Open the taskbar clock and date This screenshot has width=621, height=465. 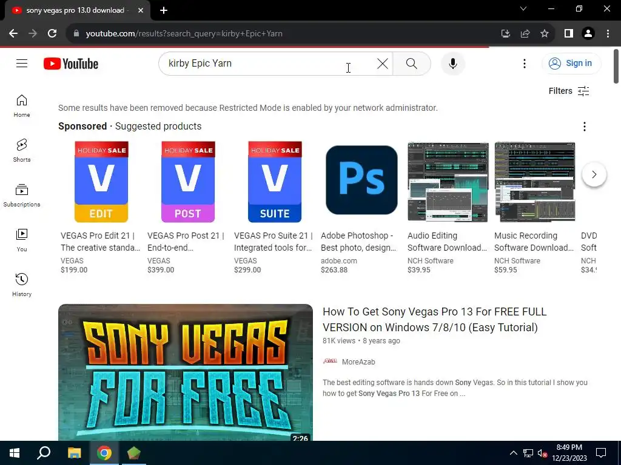tap(569, 453)
